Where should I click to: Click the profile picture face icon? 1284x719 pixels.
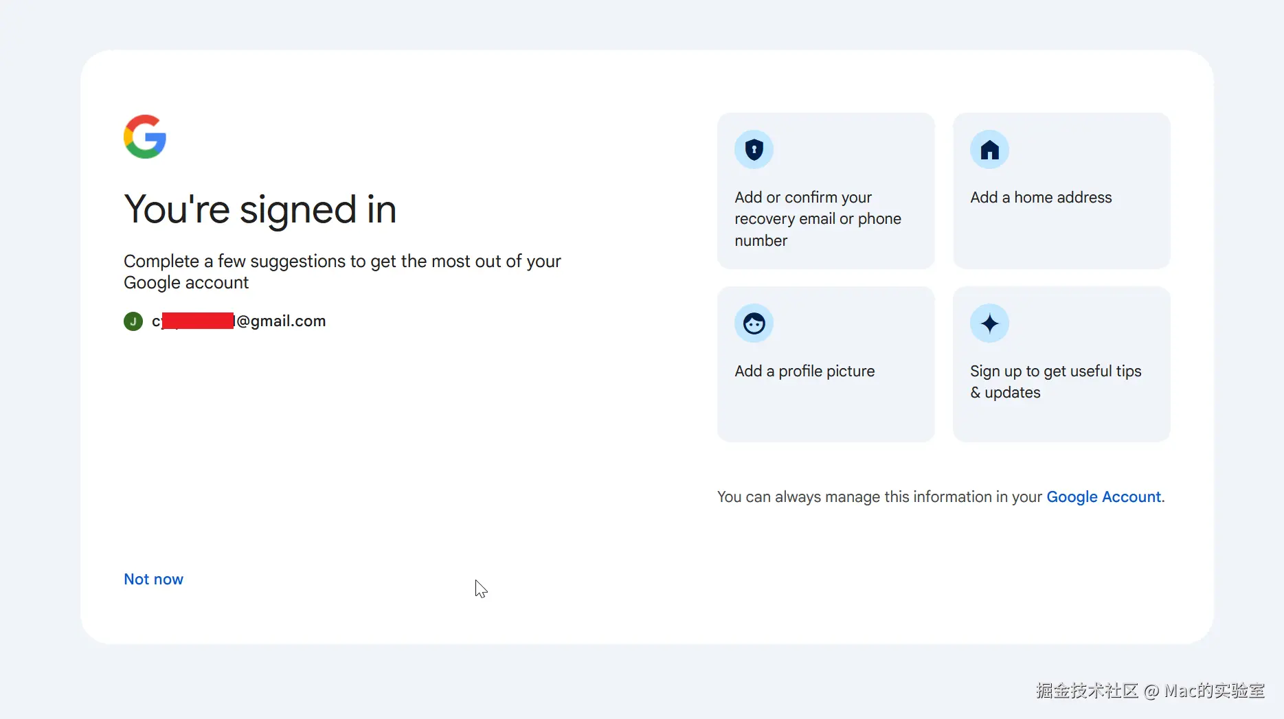pos(754,323)
